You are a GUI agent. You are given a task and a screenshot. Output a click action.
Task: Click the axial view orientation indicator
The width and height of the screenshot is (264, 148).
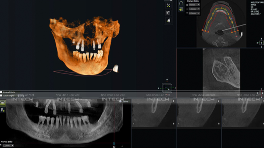(261, 42)
